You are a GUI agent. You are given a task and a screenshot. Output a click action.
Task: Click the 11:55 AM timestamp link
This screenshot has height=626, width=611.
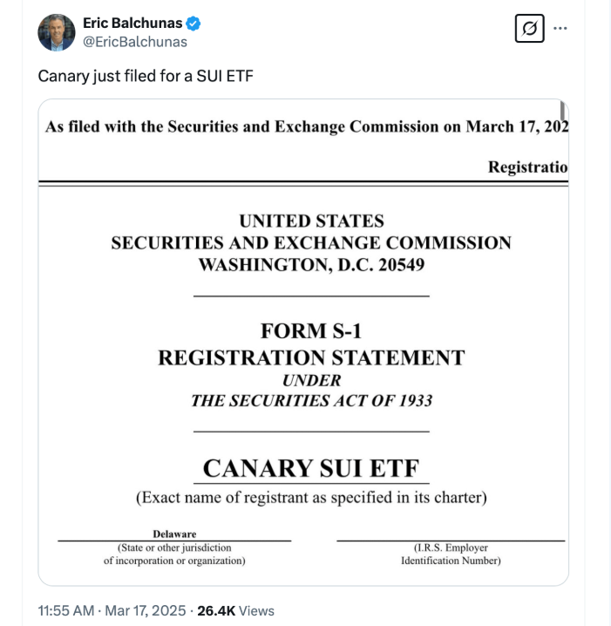coord(66,610)
